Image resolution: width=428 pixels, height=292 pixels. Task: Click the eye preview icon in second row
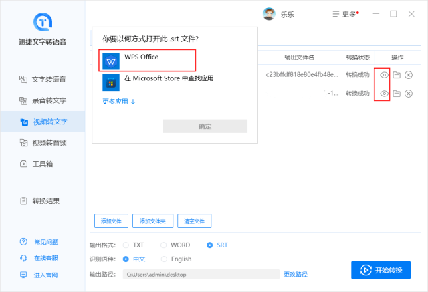(384, 94)
